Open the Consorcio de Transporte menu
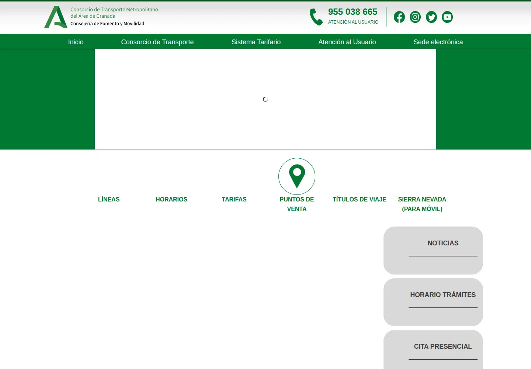The width and height of the screenshot is (531, 369). [157, 42]
